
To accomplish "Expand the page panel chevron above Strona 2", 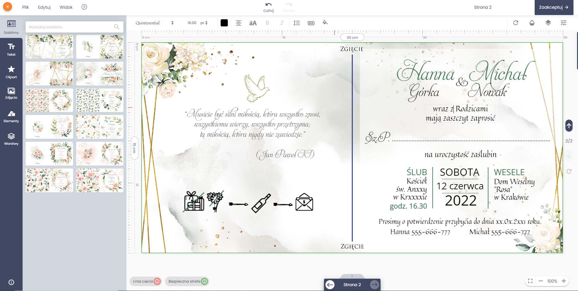I will point(352,276).
